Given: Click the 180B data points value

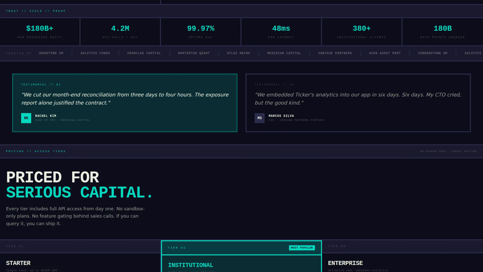Looking at the screenshot, I should [x=443, y=28].
